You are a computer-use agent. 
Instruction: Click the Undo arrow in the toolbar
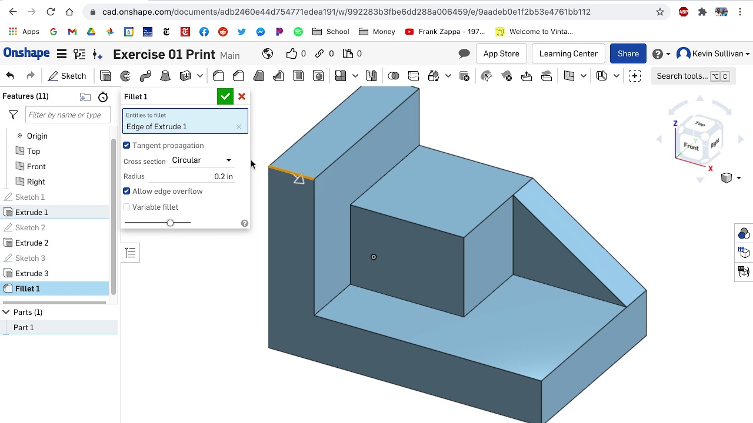tap(10, 76)
